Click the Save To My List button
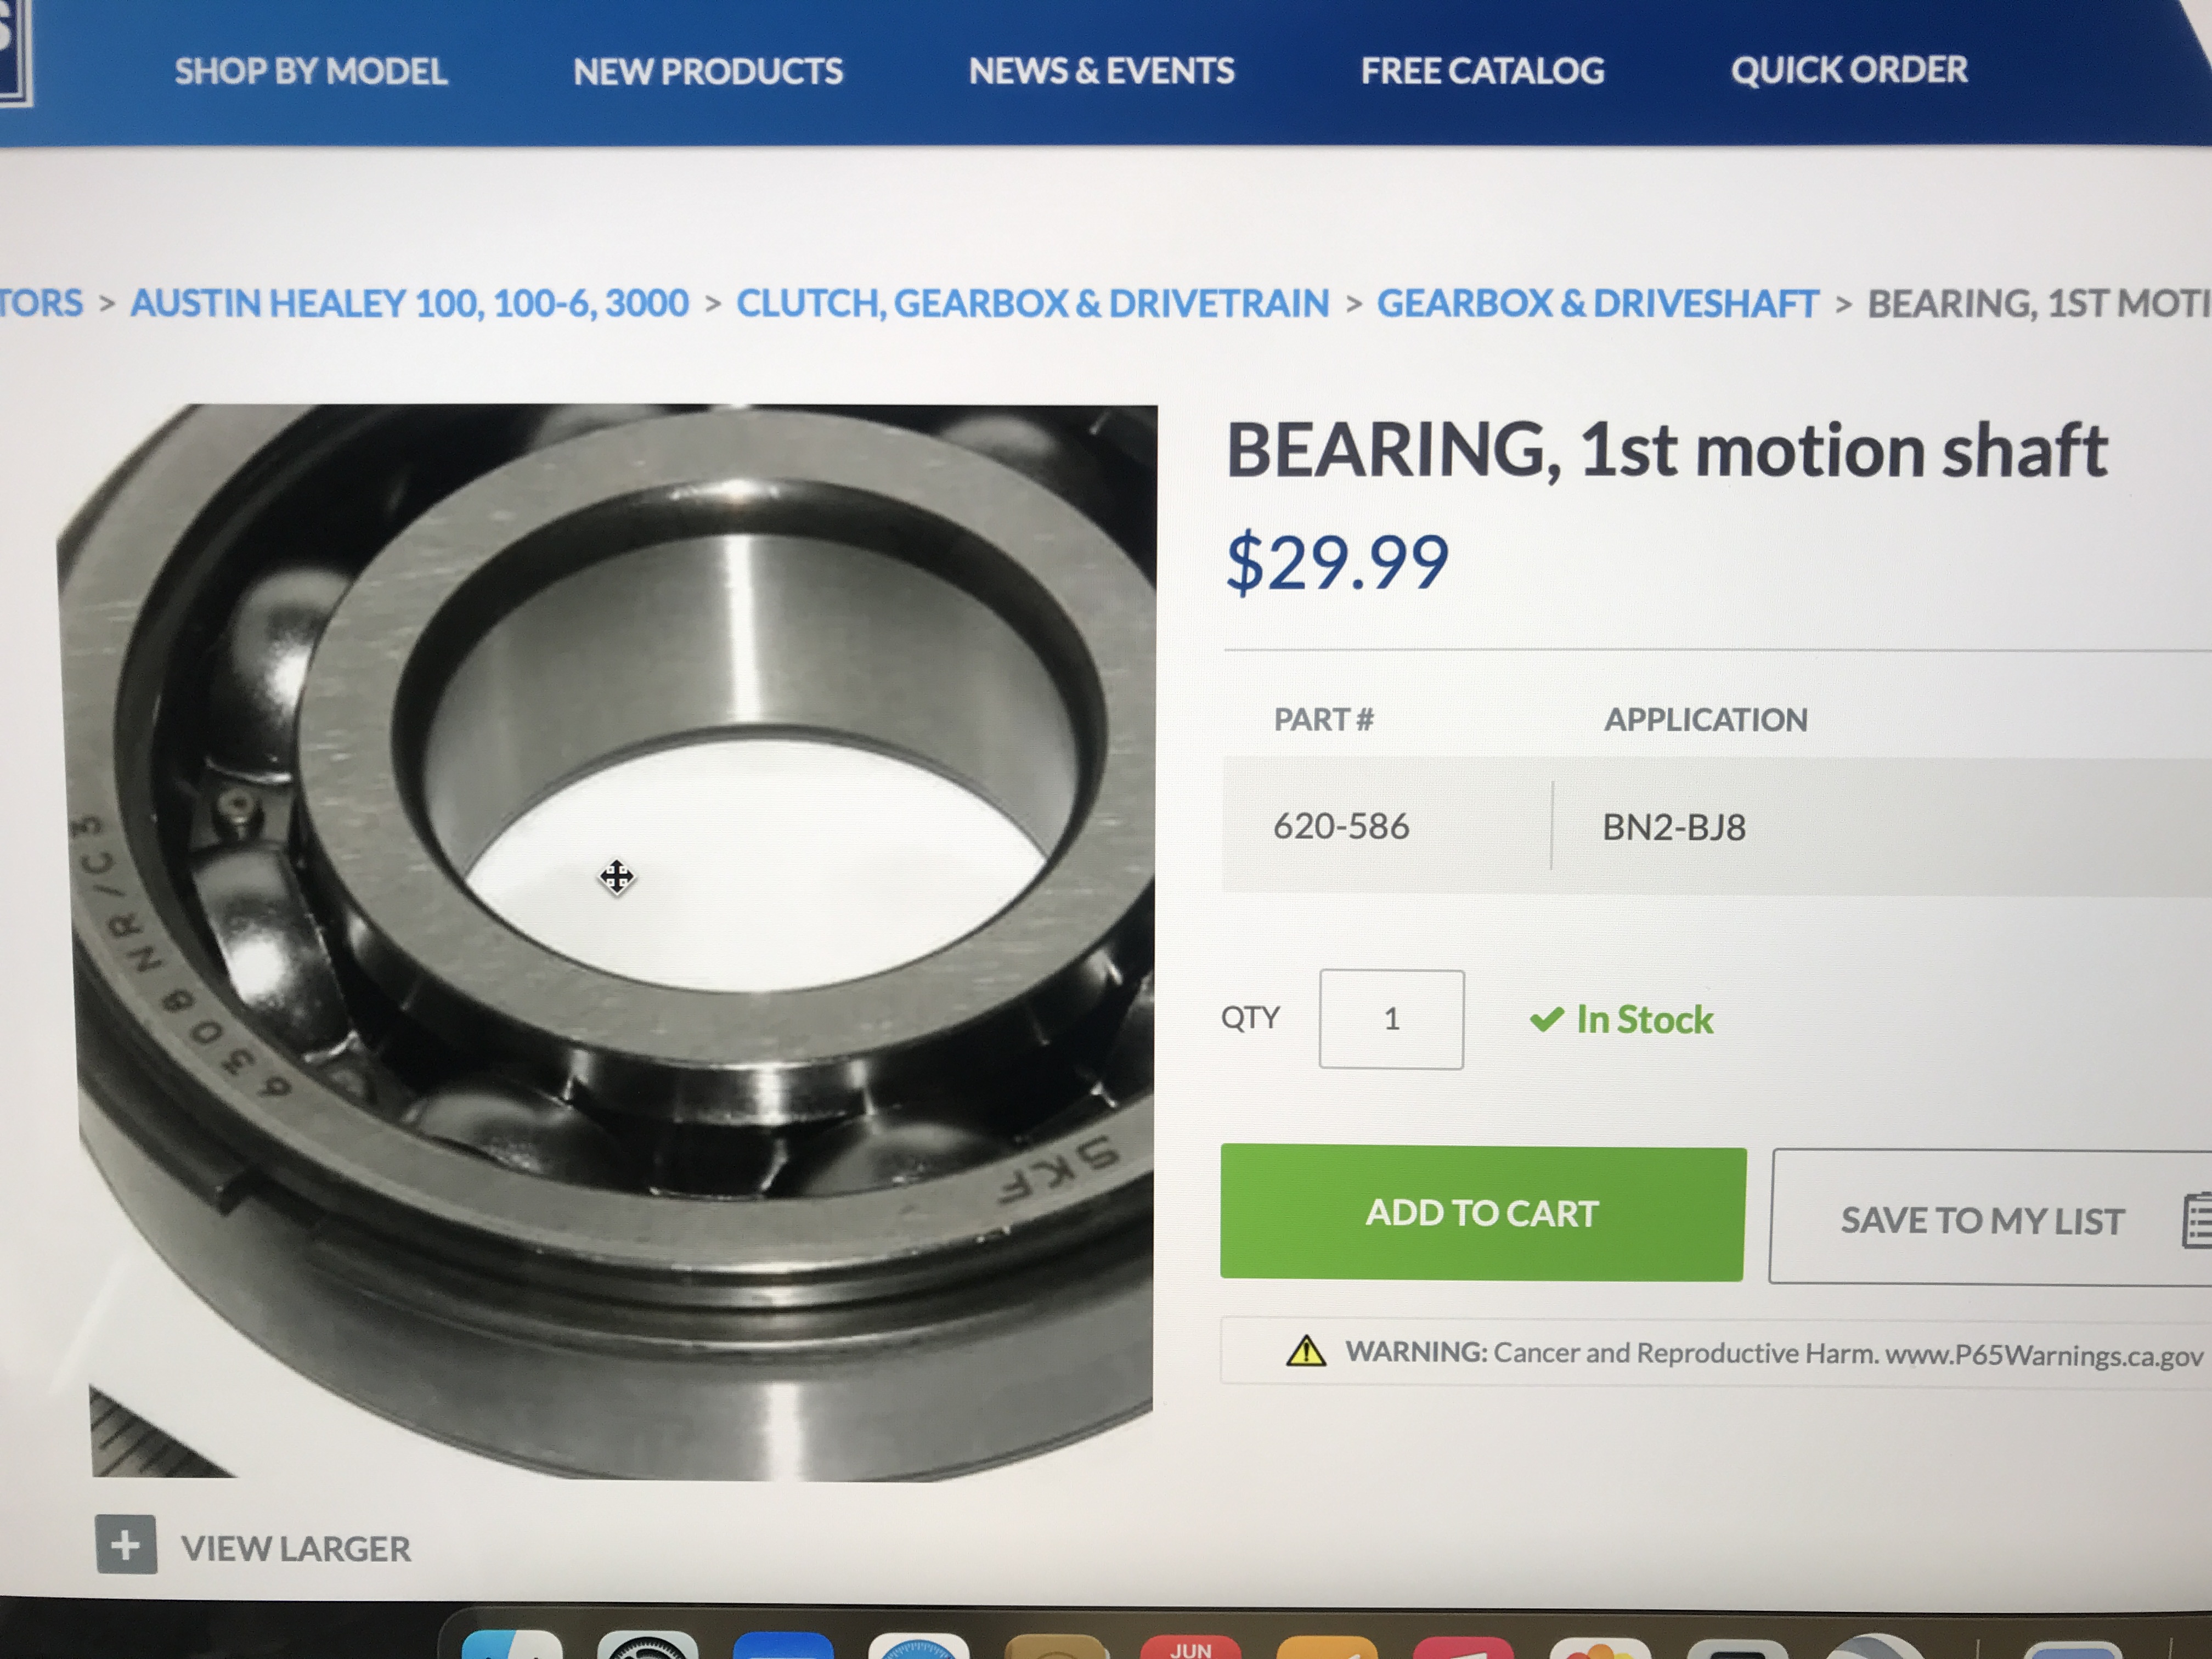Viewport: 2212px width, 1659px height. coord(1990,1218)
